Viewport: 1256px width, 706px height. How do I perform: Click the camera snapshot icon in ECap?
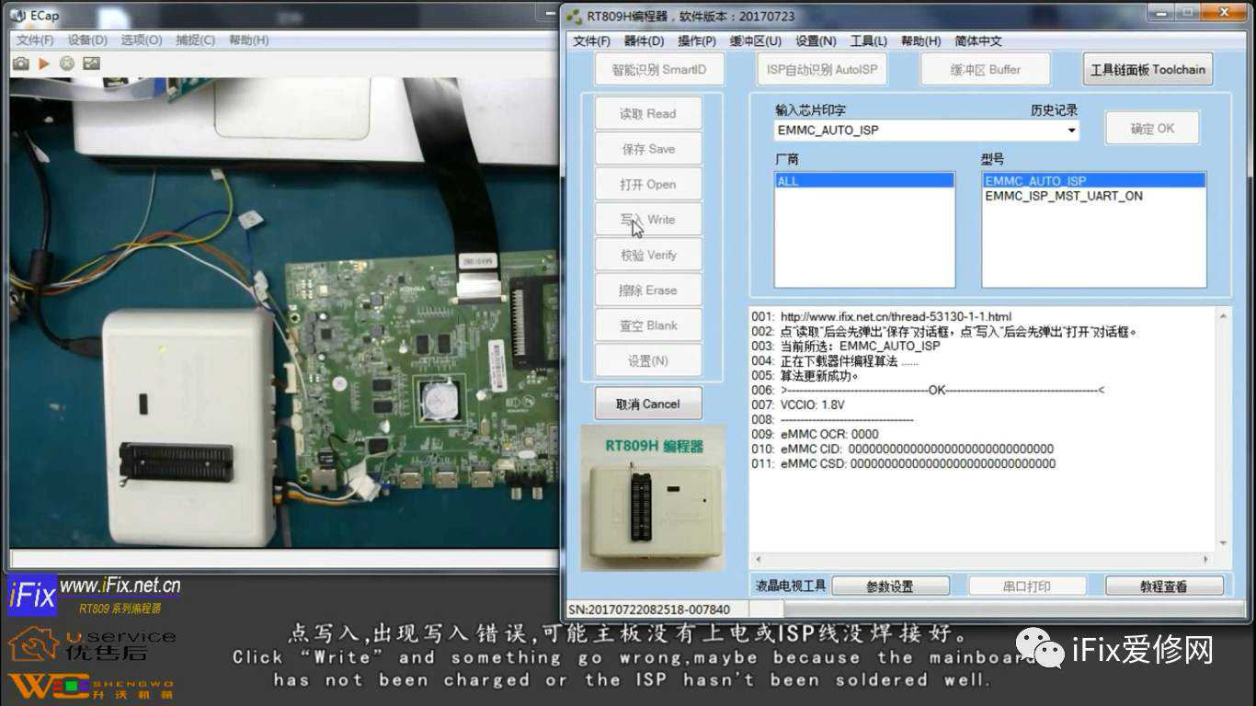[x=20, y=63]
